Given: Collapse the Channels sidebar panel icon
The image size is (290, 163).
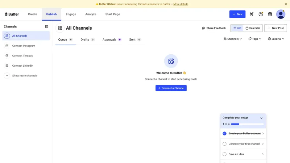Looking at the screenshot, I should [47, 26].
